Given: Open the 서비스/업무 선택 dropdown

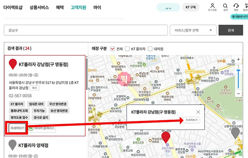Looking at the screenshot, I should click(x=193, y=30).
